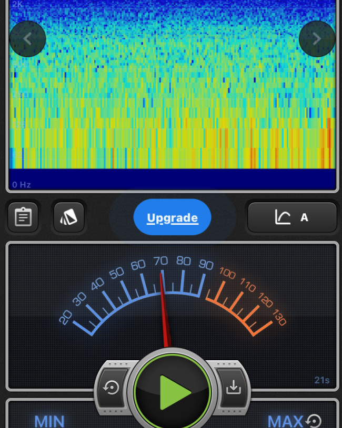Click the 21s elapsed time readout
This screenshot has height=428, width=342.
click(321, 380)
